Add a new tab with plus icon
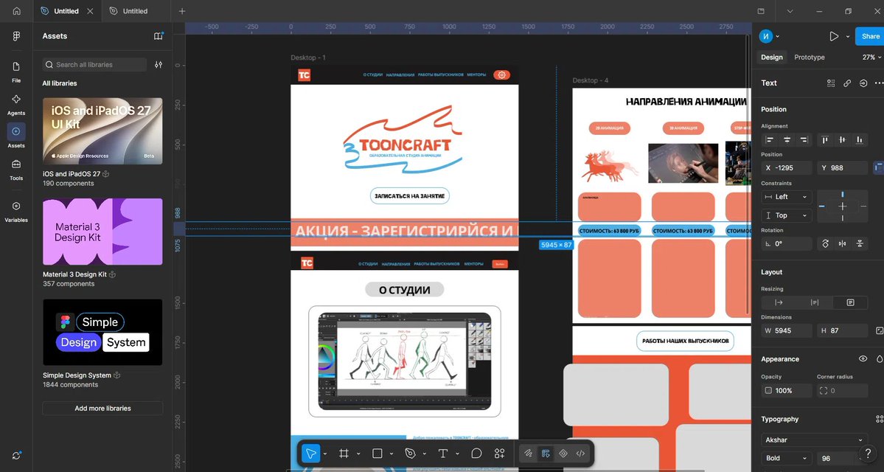 181,11
